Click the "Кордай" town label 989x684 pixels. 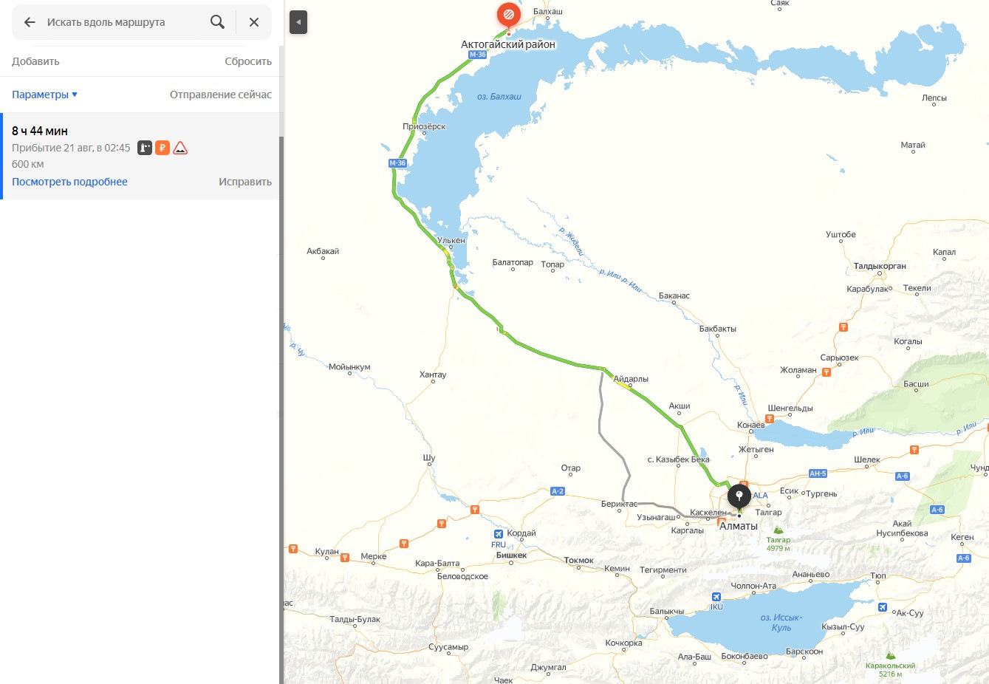pyautogui.click(x=522, y=533)
